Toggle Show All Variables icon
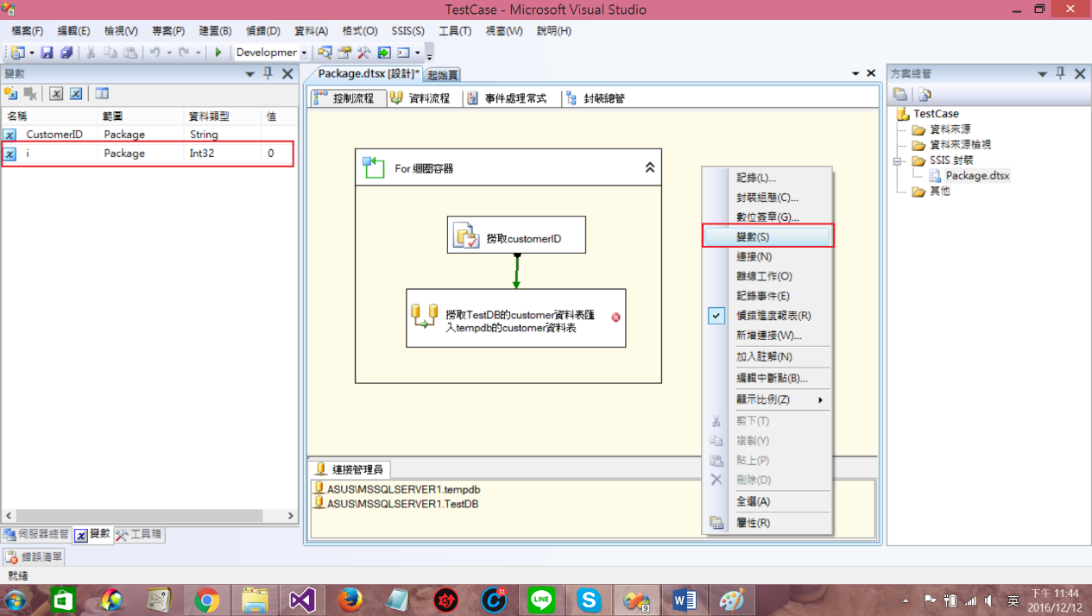This screenshot has height=616, width=1092. [76, 93]
